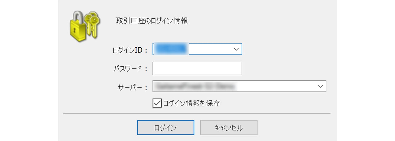Click the ログイン button
Image resolution: width=395 pixels, height=141 pixels.
(x=166, y=128)
